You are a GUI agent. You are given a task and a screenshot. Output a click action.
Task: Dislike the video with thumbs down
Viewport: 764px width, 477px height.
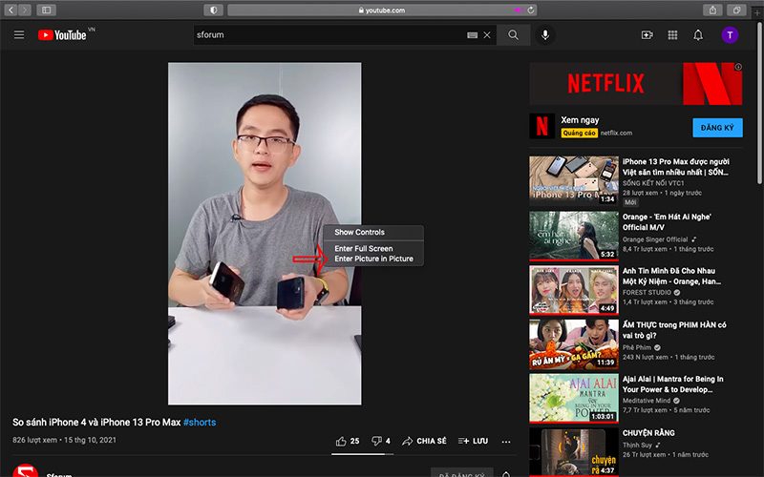[x=380, y=441]
